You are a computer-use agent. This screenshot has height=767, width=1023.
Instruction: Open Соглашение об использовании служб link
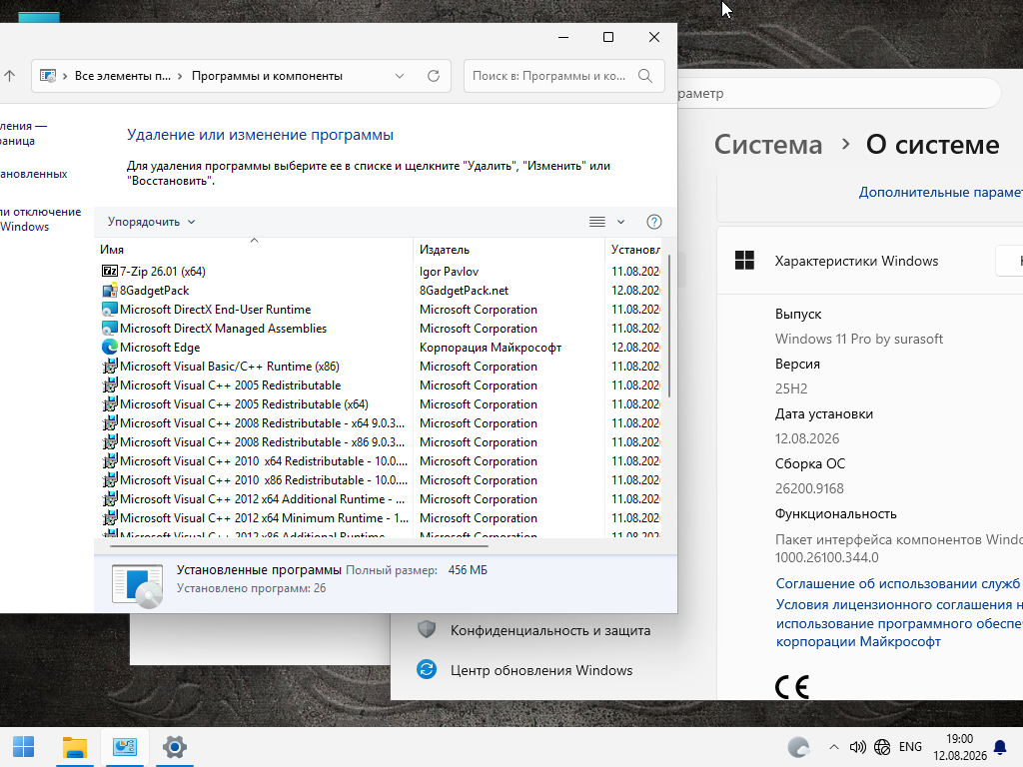(x=898, y=583)
